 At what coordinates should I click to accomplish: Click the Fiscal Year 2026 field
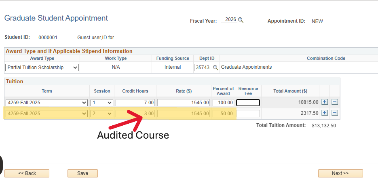pos(229,20)
